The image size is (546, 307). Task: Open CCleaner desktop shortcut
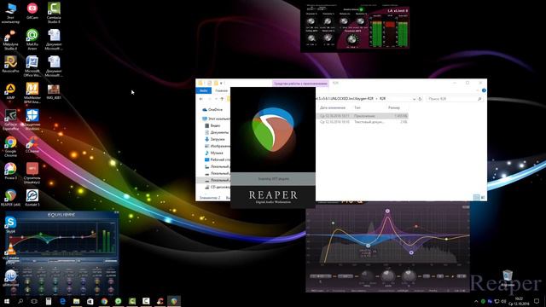tap(32, 145)
